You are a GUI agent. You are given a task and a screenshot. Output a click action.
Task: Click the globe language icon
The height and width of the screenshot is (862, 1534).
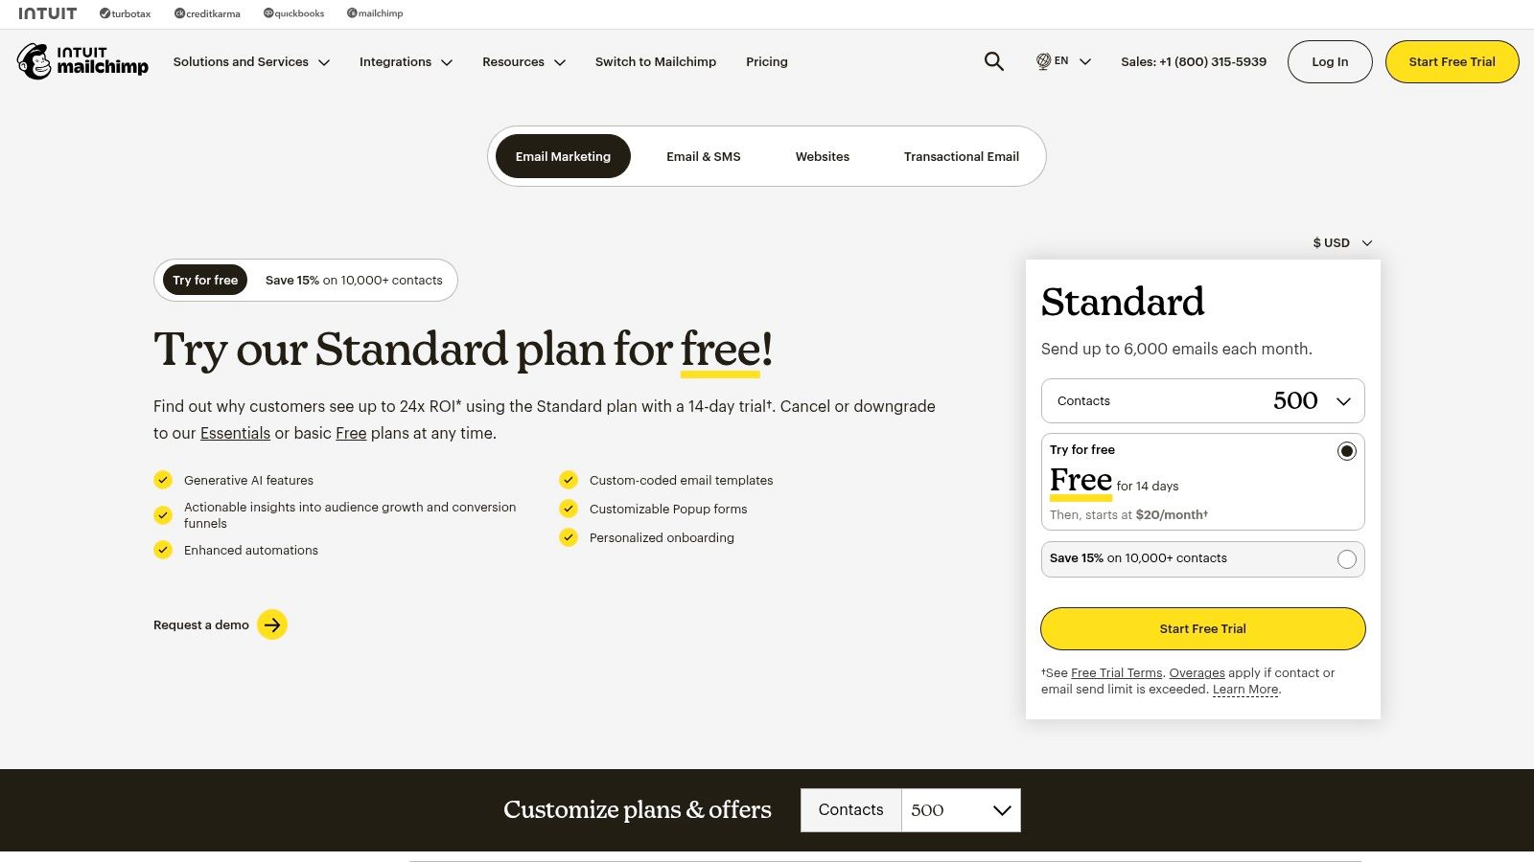(x=1042, y=61)
